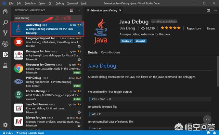Install the PHP Debug extension
The width and height of the screenshot is (219, 135).
click(77, 86)
